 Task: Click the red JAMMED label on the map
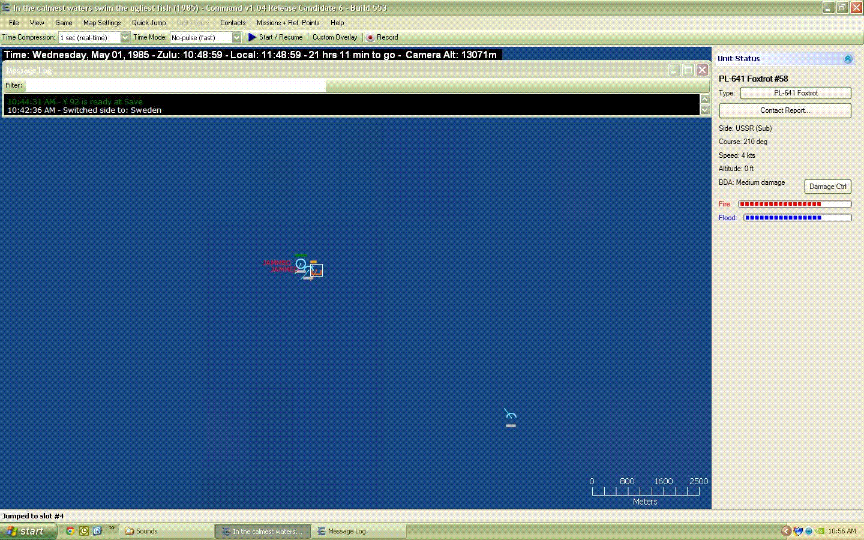pos(277,263)
